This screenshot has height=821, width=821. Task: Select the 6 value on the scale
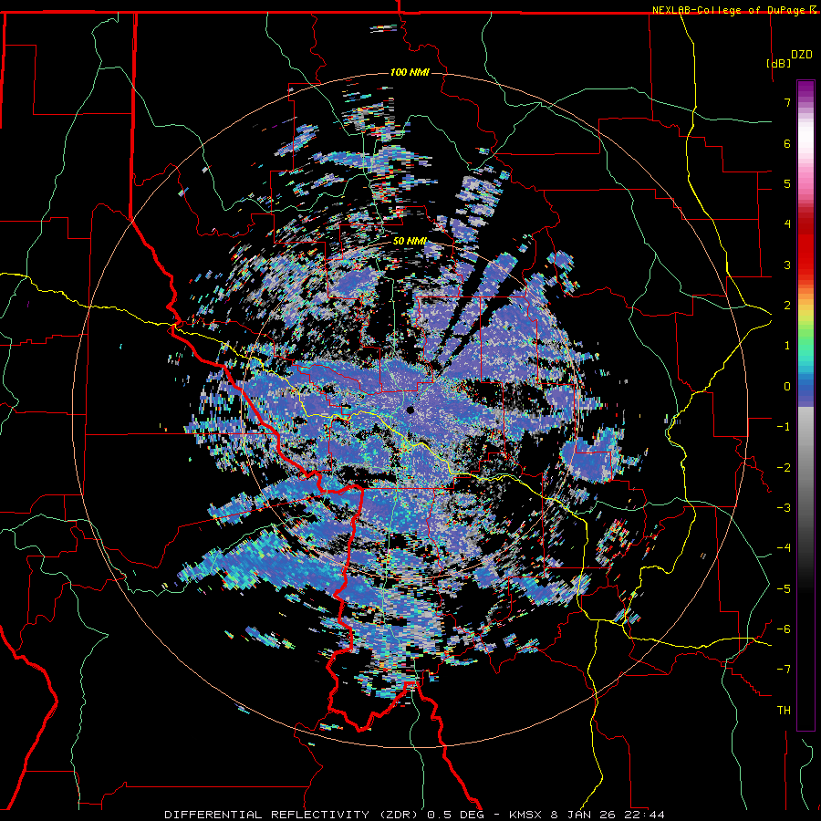point(787,143)
